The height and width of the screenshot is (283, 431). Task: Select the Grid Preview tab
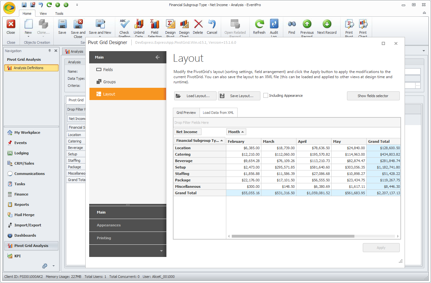coord(186,113)
